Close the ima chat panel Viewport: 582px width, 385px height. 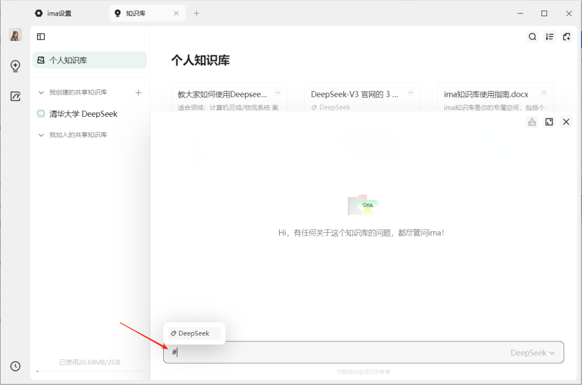[566, 122]
